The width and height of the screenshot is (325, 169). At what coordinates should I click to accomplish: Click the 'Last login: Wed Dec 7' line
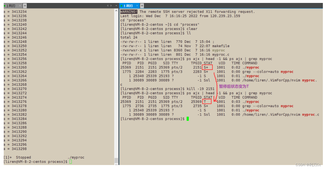pyautogui.click(x=180, y=16)
